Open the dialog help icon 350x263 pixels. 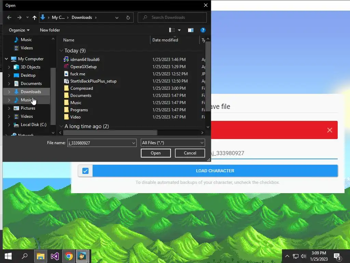click(203, 30)
